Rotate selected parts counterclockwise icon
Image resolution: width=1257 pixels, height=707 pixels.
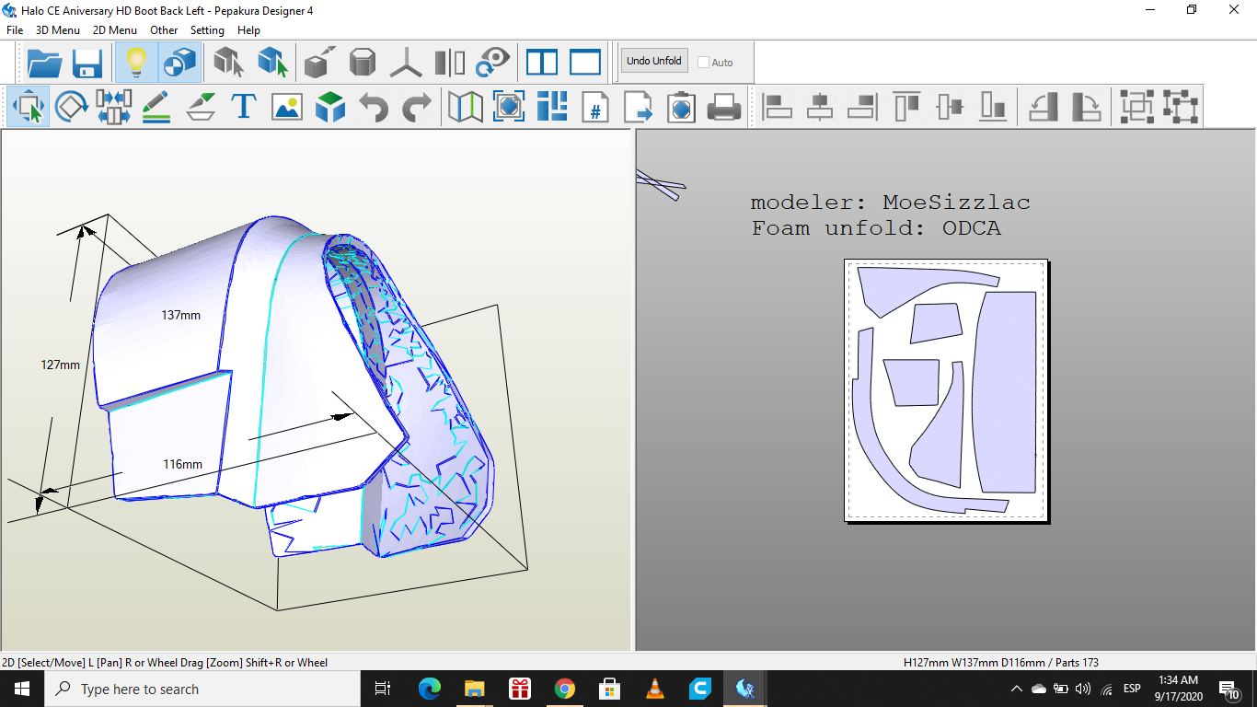(1044, 107)
